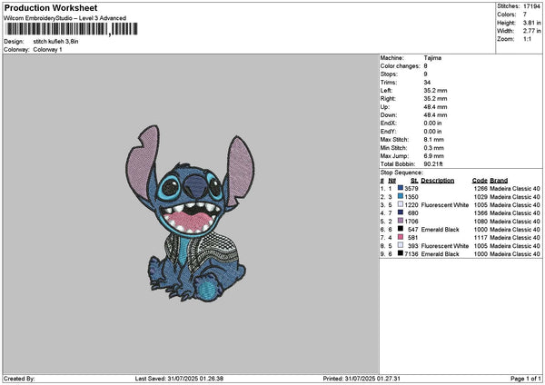Click the Max Jump value '6.9 mm'

click(x=434, y=156)
